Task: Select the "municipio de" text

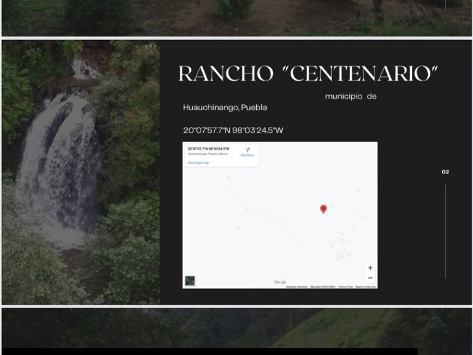Action: tap(350, 96)
